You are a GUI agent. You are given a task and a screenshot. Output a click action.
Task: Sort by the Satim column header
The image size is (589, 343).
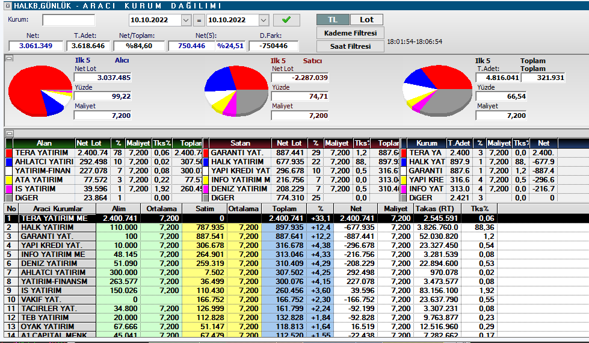click(x=205, y=208)
